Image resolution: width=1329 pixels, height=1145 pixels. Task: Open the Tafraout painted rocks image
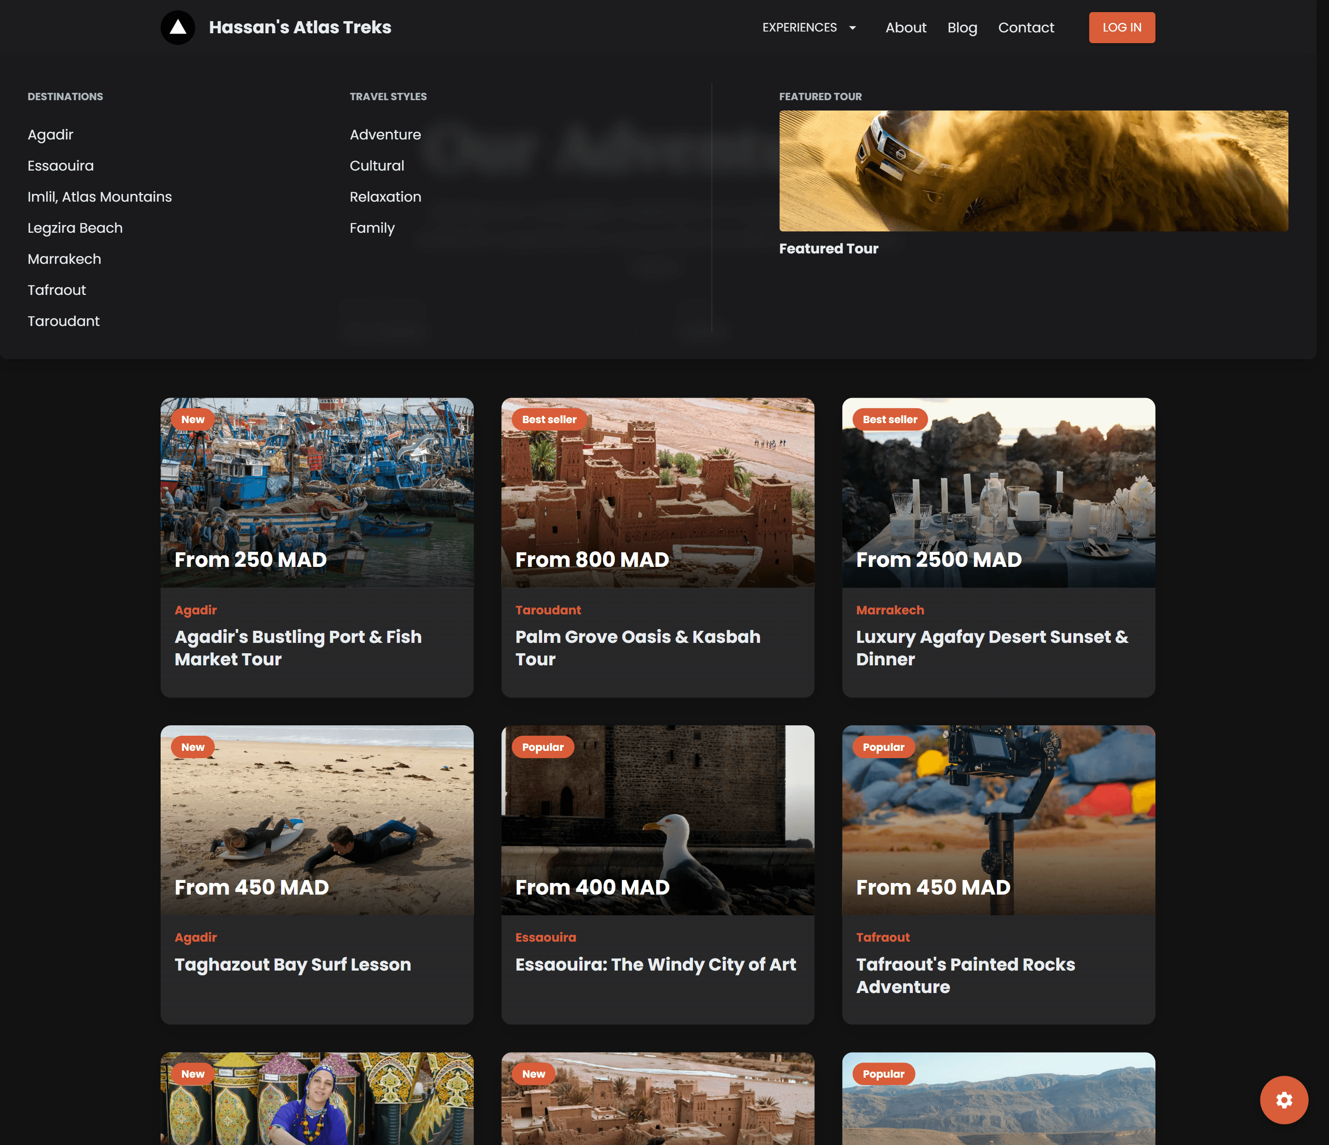click(998, 820)
